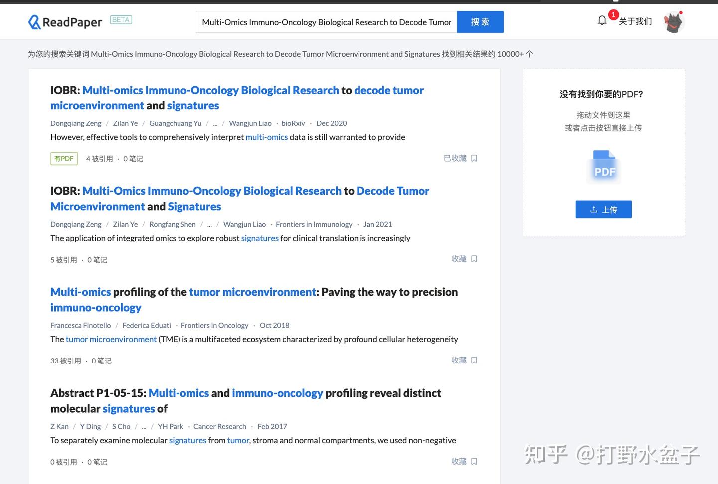Click the 有PDF badge on the first result
This screenshot has height=484, width=718.
point(64,158)
